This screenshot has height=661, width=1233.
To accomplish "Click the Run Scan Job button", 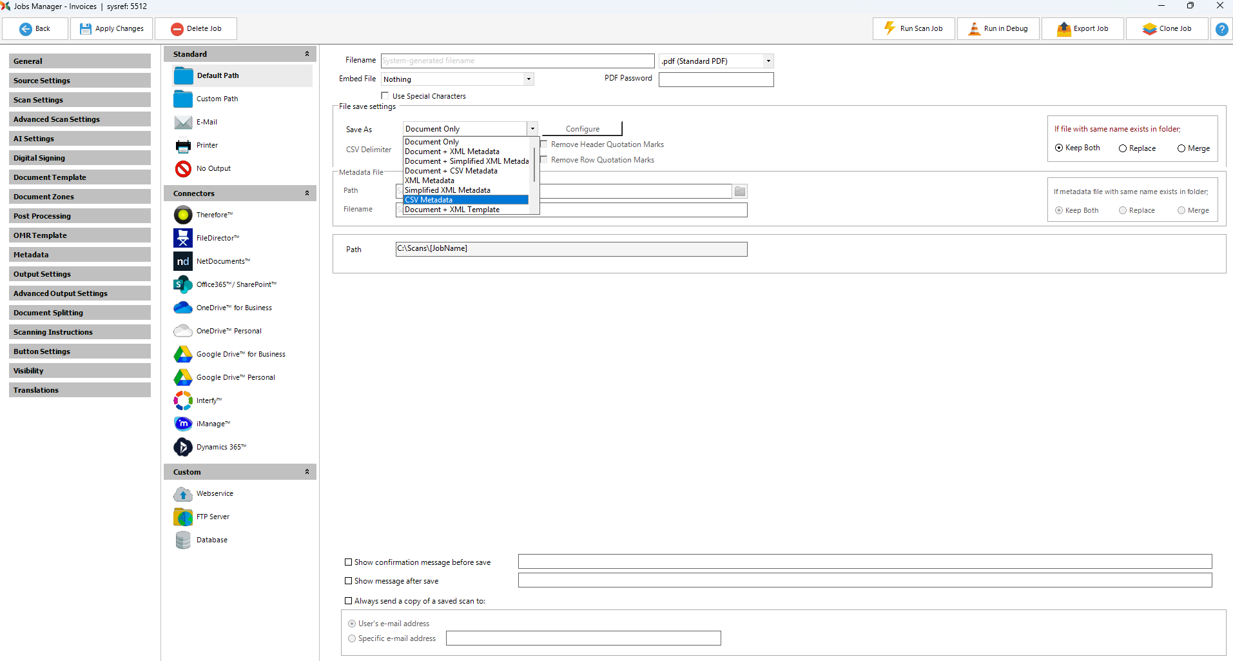I will point(913,29).
